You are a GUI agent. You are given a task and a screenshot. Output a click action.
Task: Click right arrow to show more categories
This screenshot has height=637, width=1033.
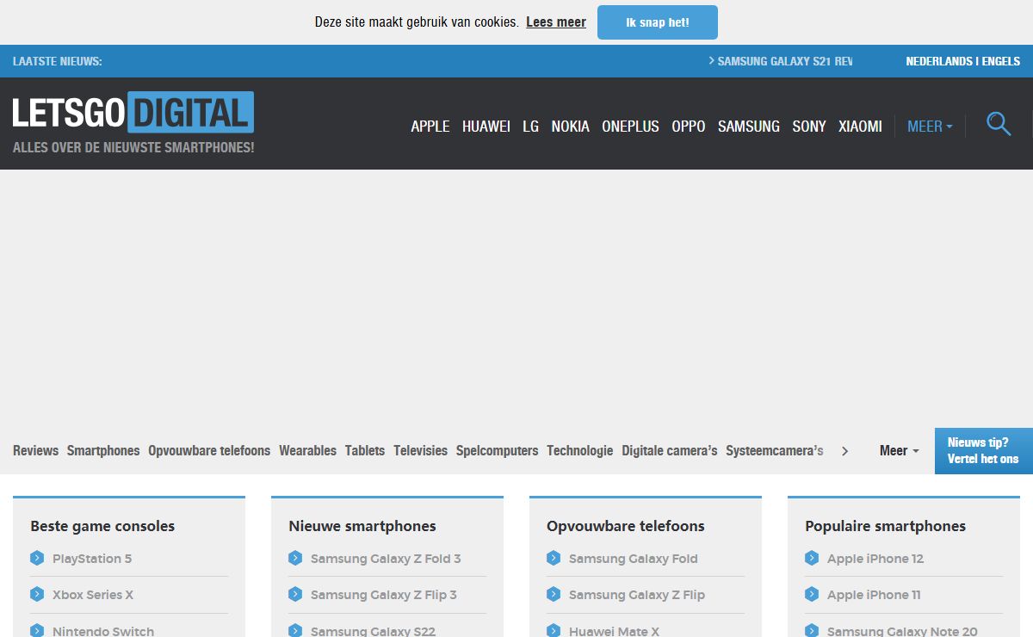coord(844,451)
